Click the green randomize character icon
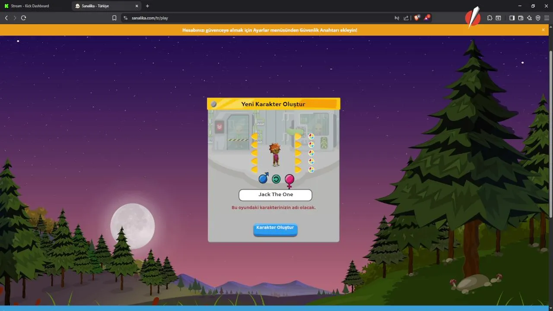This screenshot has height=311, width=553. click(x=276, y=179)
